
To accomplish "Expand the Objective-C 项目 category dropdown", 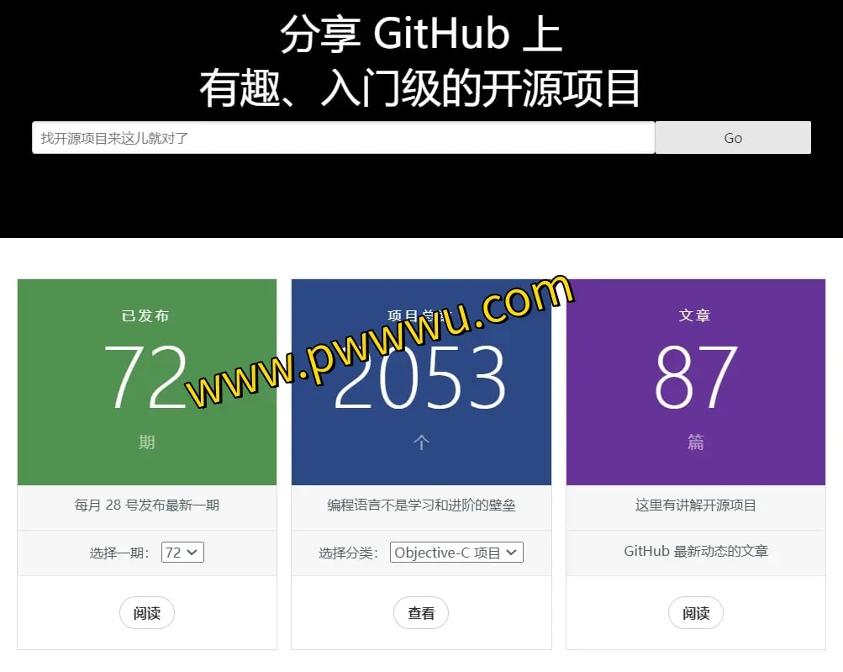I will (456, 553).
